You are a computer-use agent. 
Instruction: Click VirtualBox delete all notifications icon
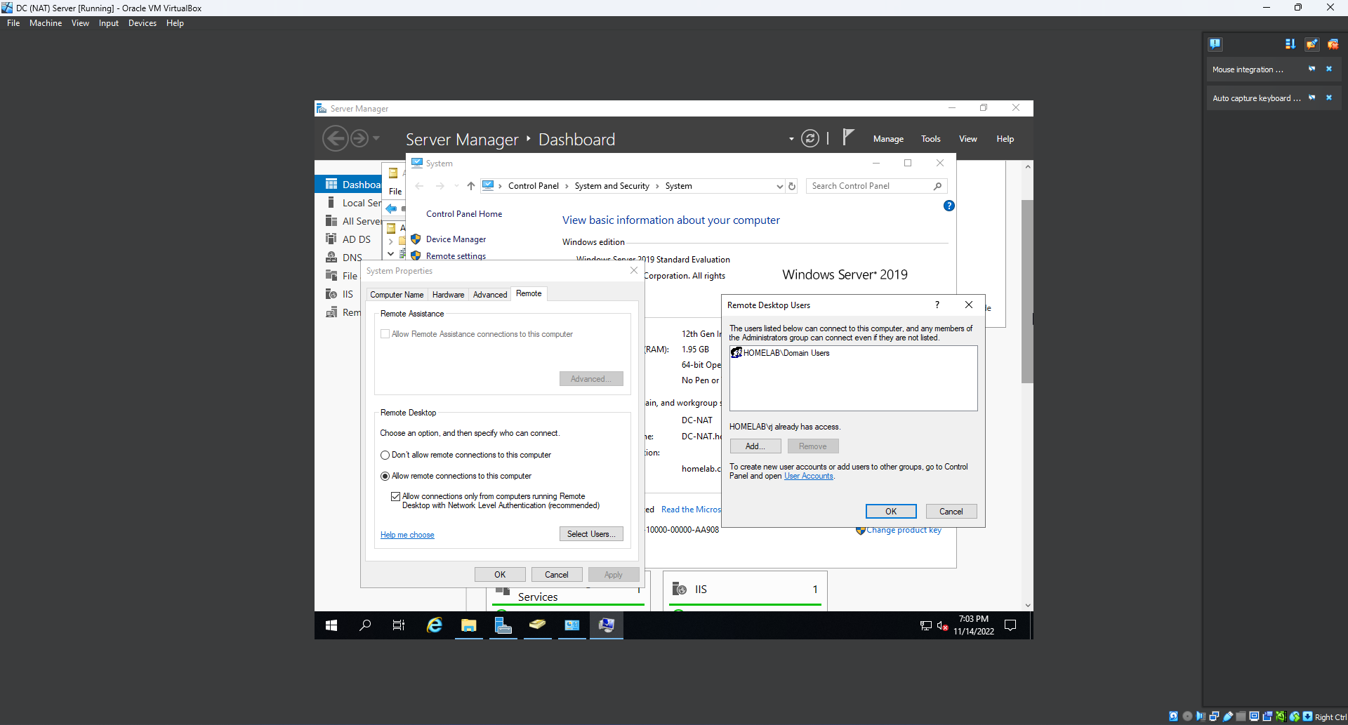click(1333, 44)
